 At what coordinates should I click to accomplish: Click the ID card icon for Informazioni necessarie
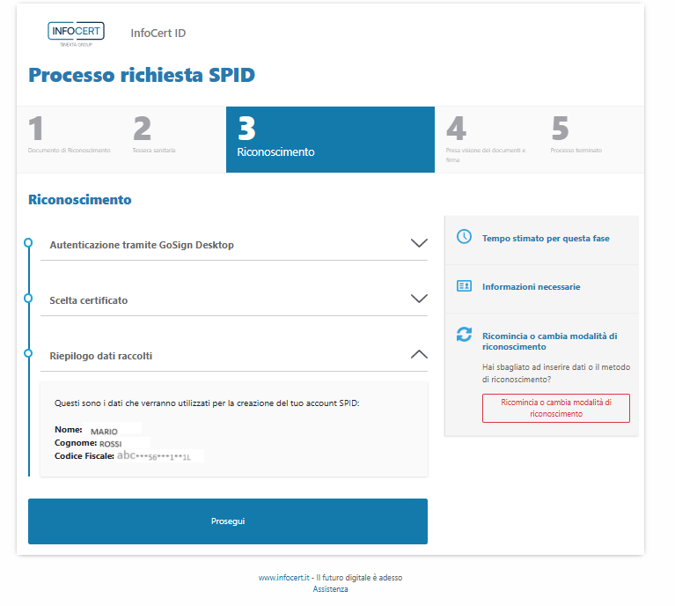464,286
